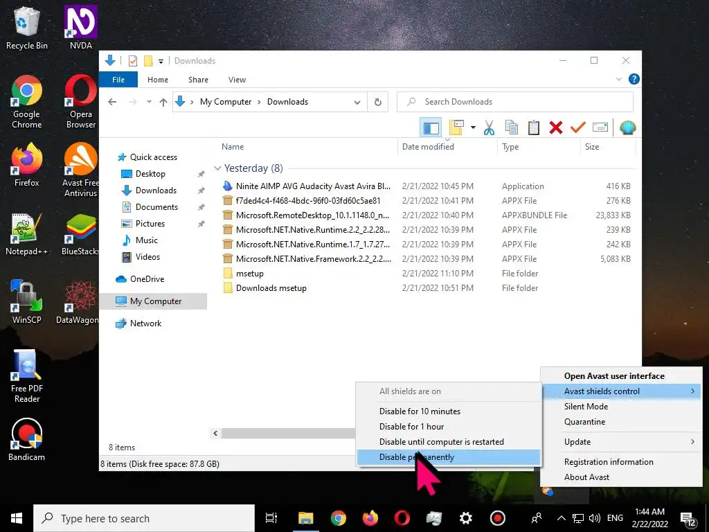The image size is (709, 532).
Task: Choose Disable permanently option
Action: point(449,457)
